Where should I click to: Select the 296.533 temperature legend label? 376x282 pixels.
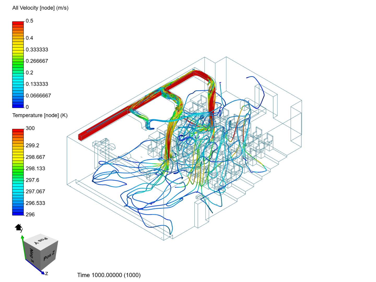click(x=35, y=203)
